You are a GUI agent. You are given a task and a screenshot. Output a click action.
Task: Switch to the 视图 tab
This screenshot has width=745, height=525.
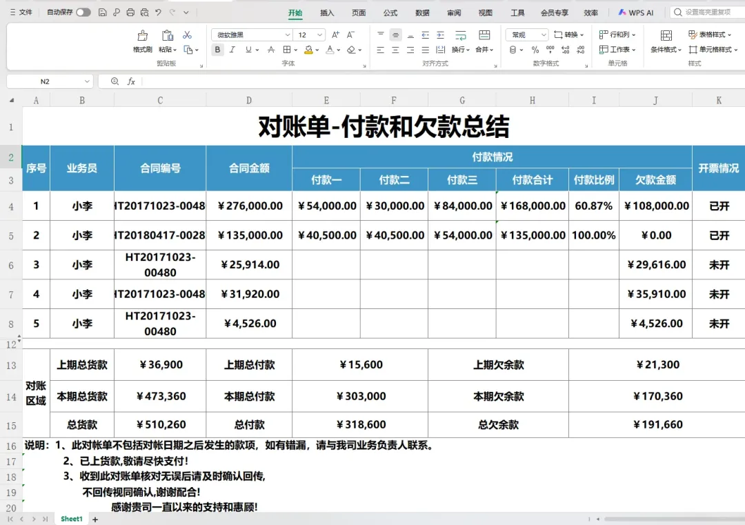pyautogui.click(x=485, y=13)
